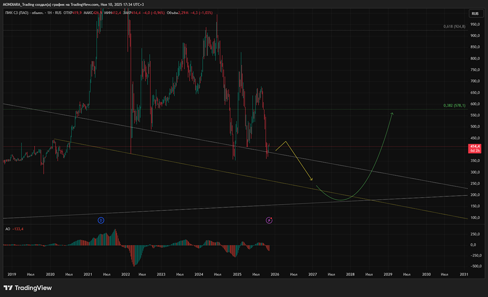Click the −133,4 AO indicator value
The width and height of the screenshot is (488, 297).
18,229
